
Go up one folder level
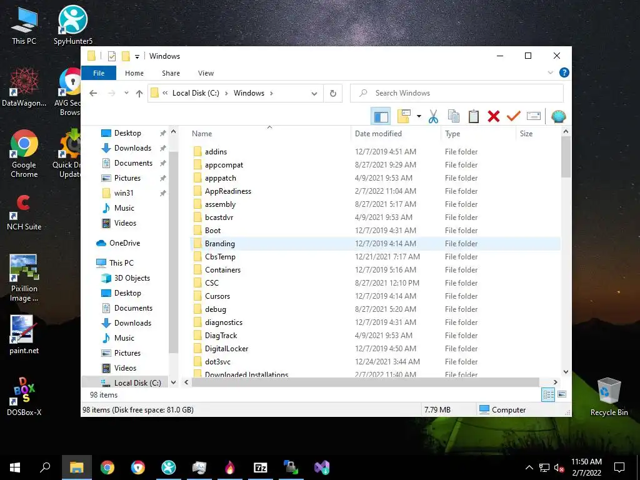[x=139, y=94]
